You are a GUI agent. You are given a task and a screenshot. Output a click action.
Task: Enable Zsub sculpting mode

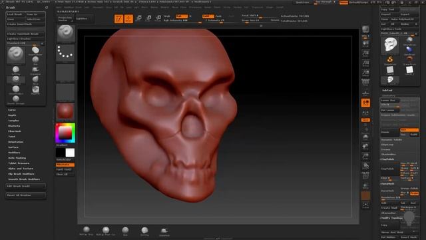coord(218,16)
